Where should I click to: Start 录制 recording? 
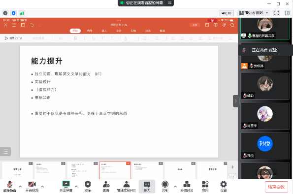coord(165,187)
